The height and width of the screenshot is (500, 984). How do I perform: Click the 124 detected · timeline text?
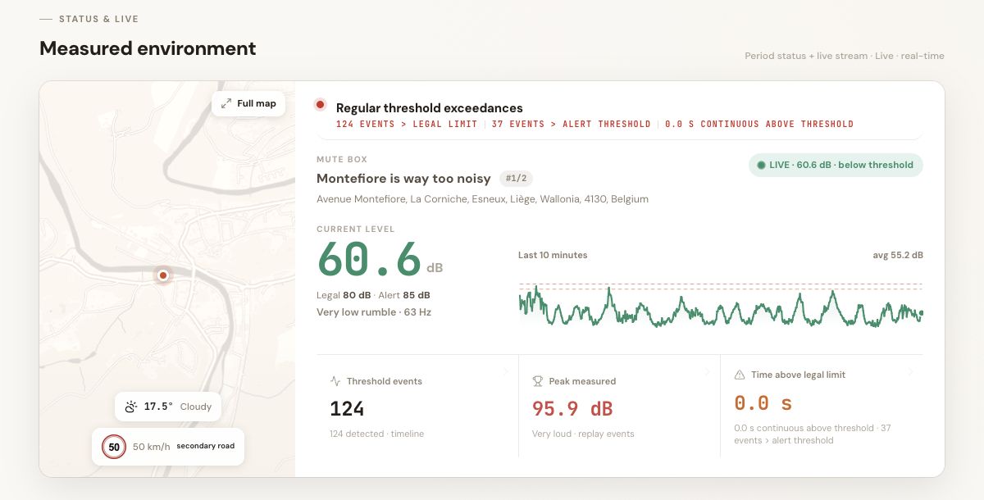(376, 434)
